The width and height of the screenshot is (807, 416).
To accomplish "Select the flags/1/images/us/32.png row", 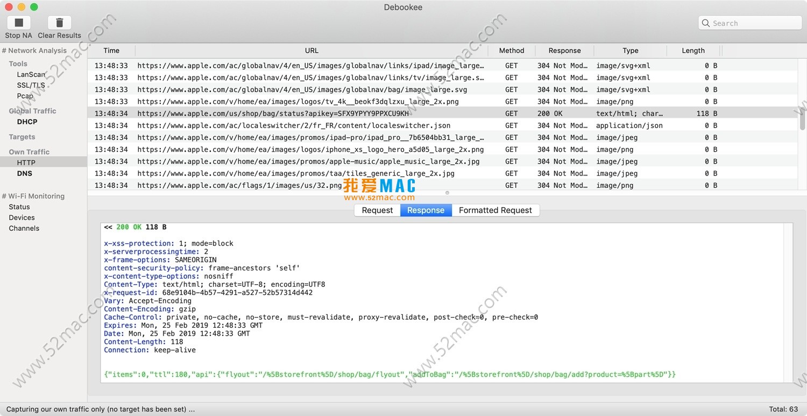I will pos(443,185).
